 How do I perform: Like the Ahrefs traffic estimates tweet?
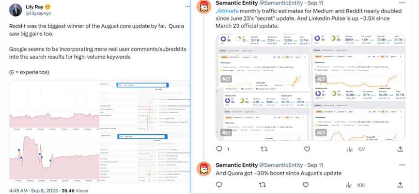[x=307, y=149]
